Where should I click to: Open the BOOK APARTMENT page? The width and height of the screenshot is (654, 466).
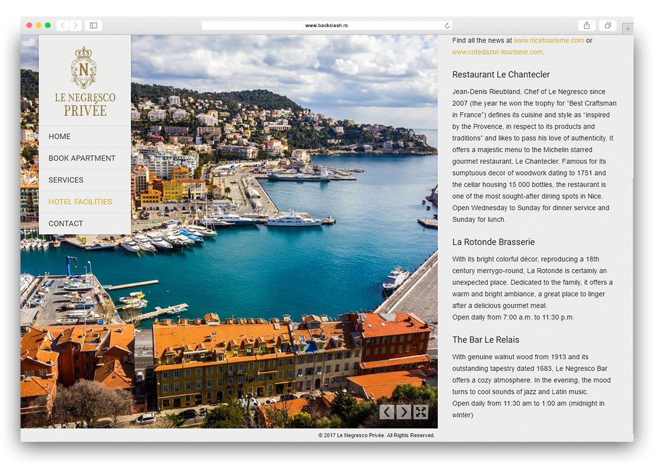tap(85, 158)
